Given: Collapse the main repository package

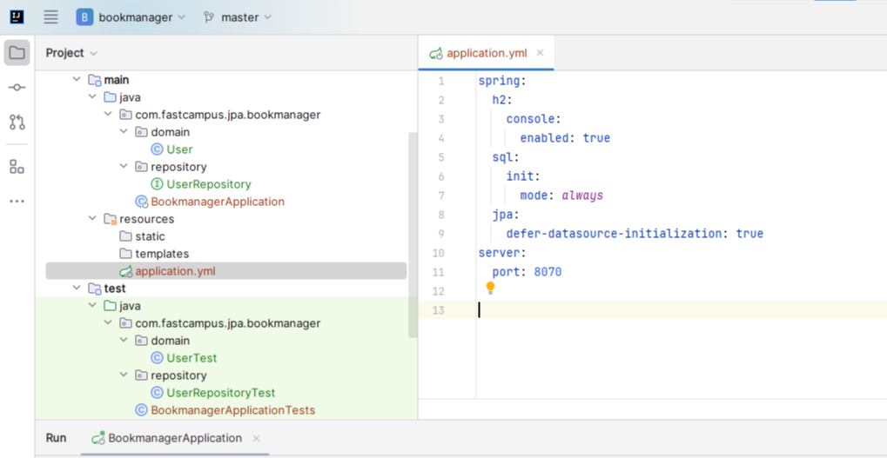Looking at the screenshot, I should [x=124, y=167].
